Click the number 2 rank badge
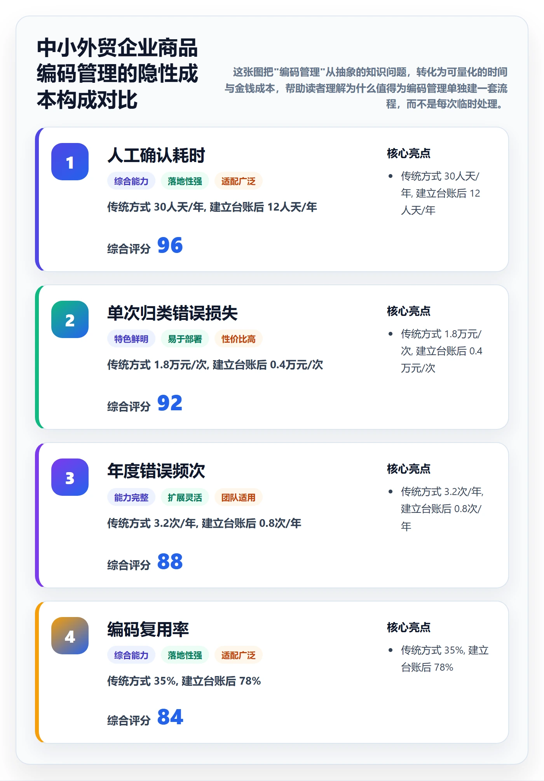The width and height of the screenshot is (544, 781). pos(70,319)
